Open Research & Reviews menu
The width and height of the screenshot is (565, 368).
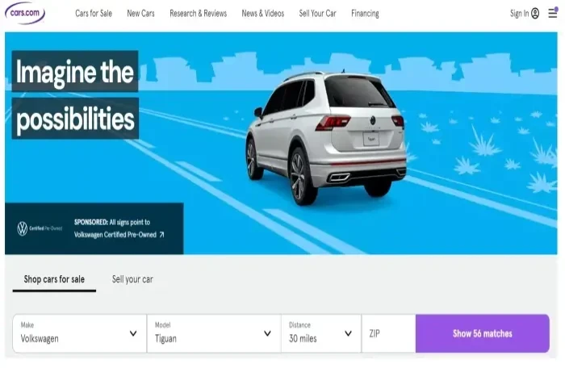[199, 14]
